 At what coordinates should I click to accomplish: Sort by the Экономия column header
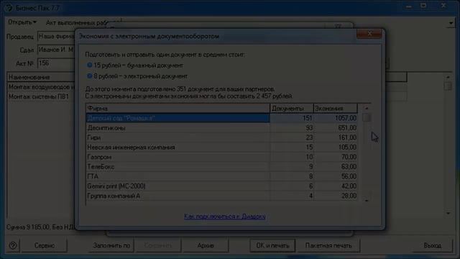pyautogui.click(x=336, y=109)
